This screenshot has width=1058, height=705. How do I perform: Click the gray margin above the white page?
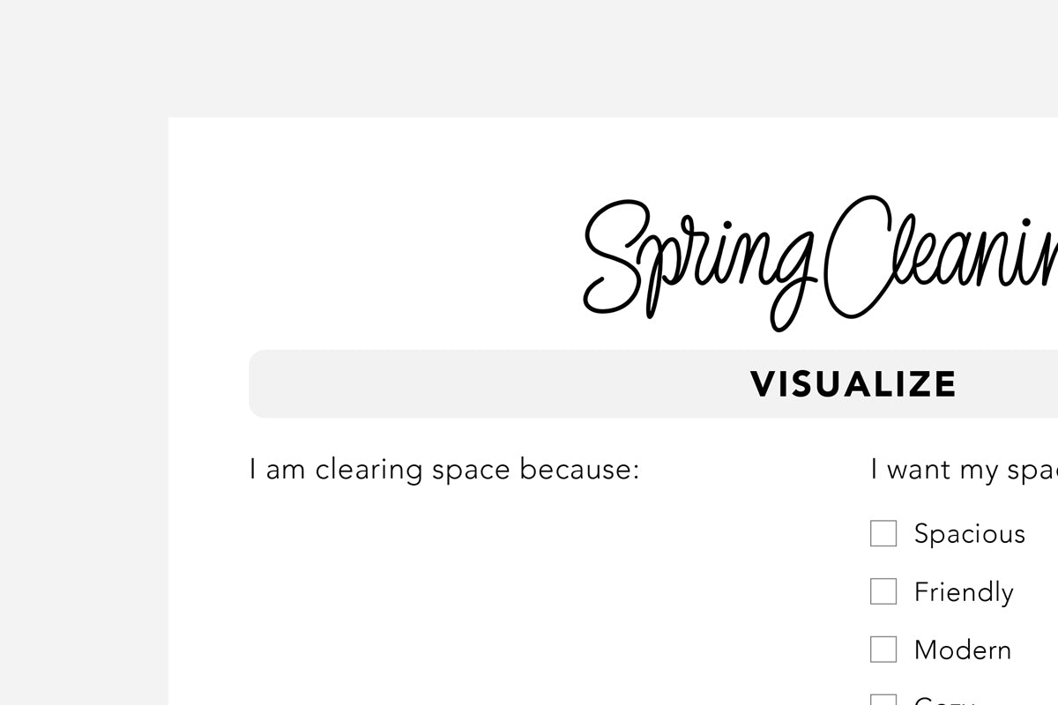pyautogui.click(x=529, y=57)
